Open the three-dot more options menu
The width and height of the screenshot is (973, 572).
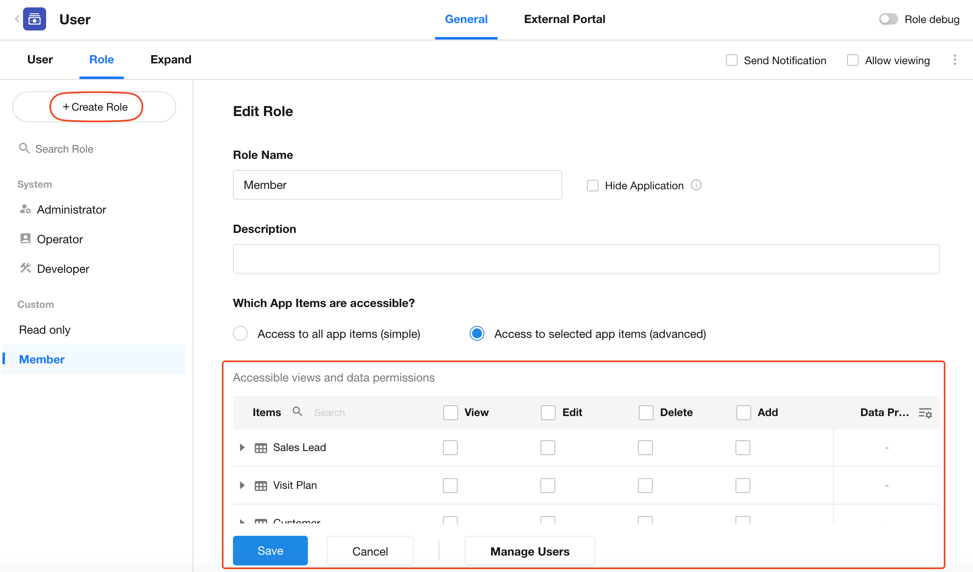pos(954,60)
